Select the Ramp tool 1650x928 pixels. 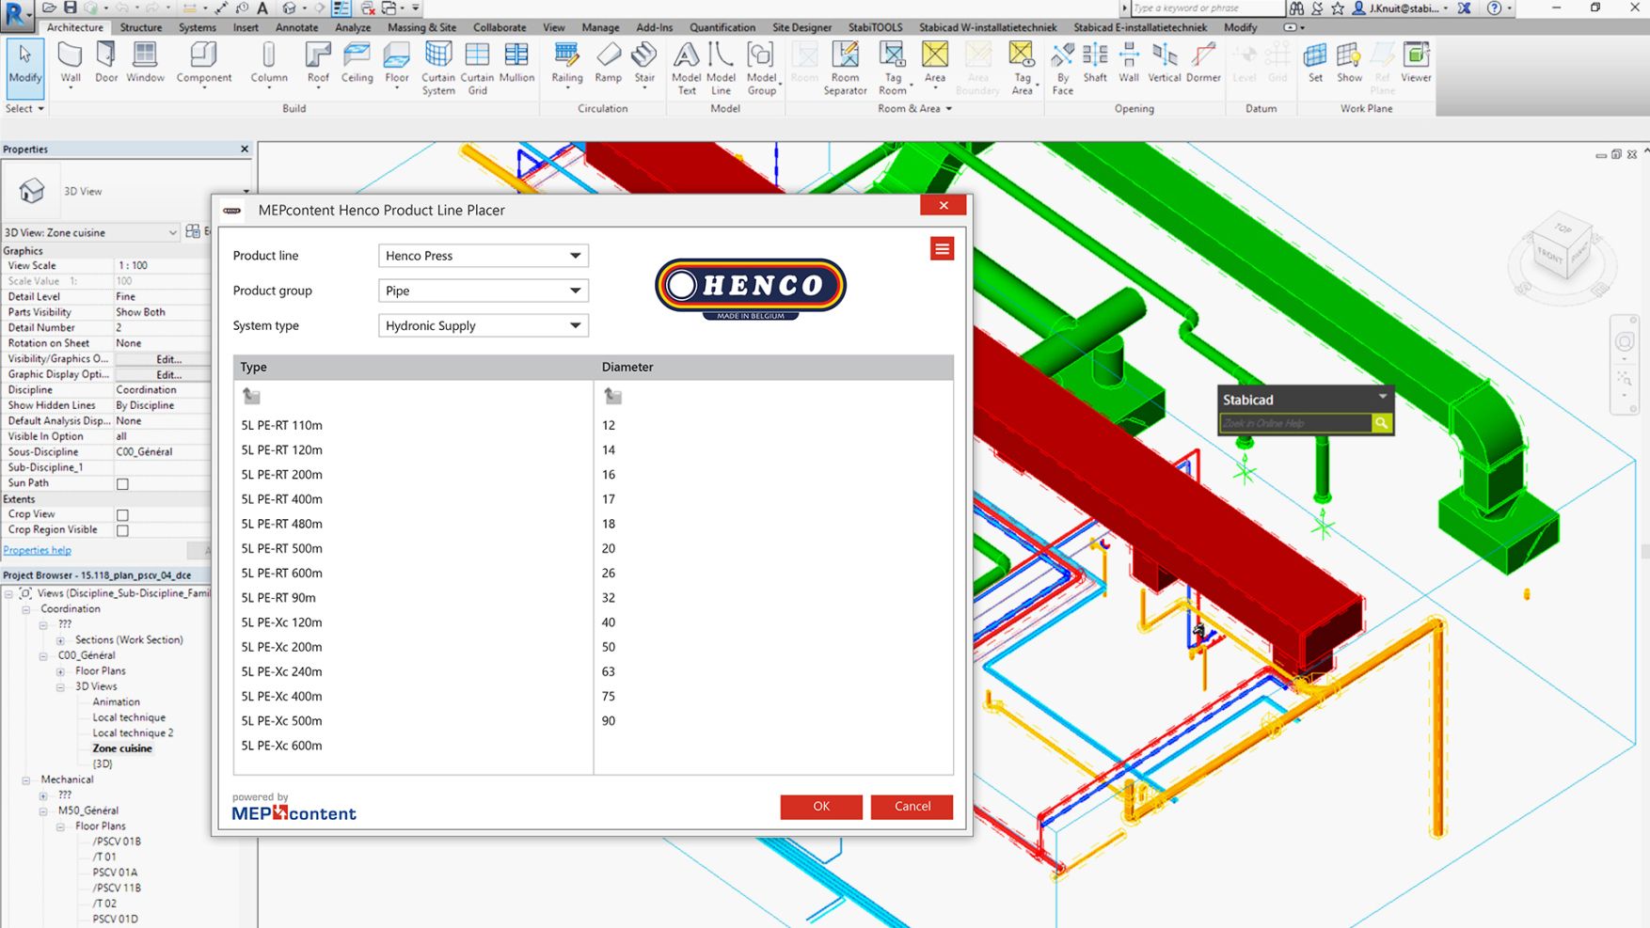608,64
